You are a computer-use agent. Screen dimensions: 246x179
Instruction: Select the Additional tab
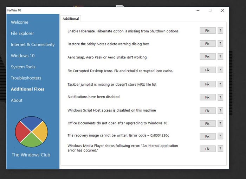[x=71, y=19]
